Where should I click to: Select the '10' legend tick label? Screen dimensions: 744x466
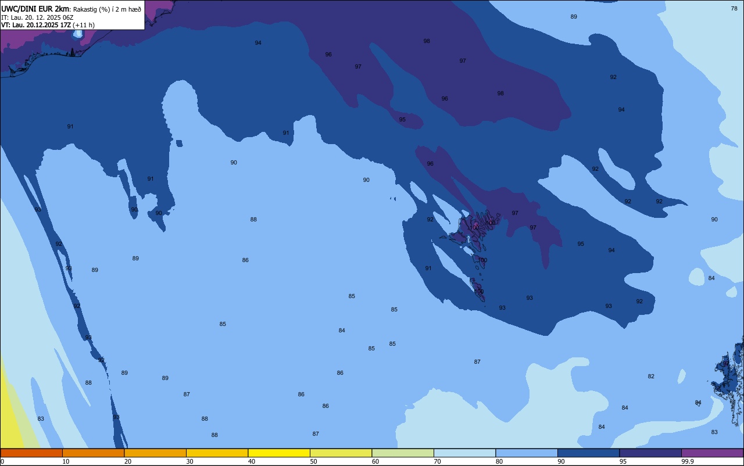pyautogui.click(x=66, y=461)
